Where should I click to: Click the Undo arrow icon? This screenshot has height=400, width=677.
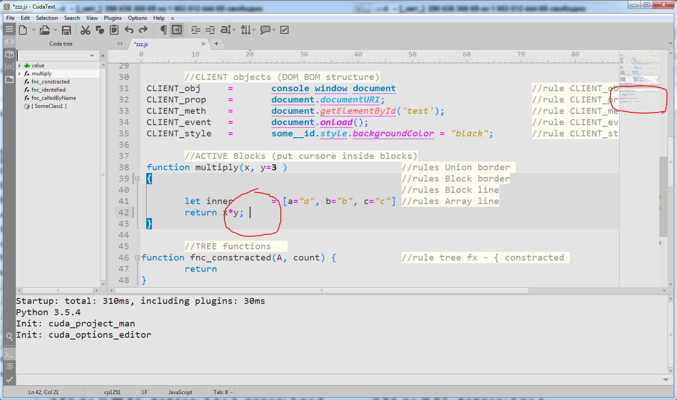[129, 30]
